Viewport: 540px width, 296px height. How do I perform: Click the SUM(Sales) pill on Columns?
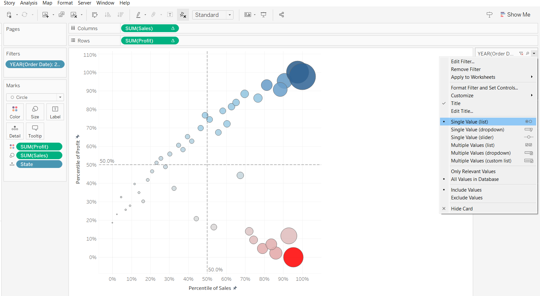pyautogui.click(x=149, y=29)
